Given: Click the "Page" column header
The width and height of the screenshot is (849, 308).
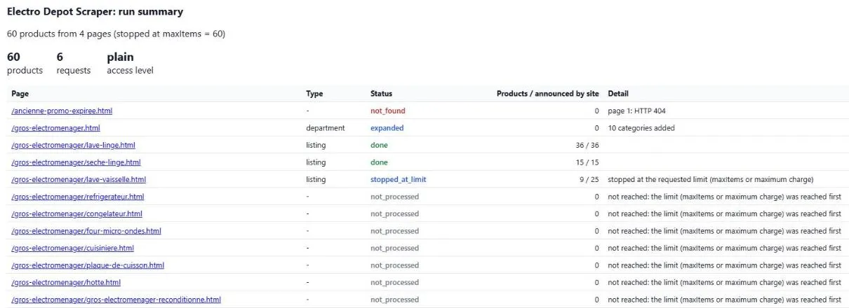Looking at the screenshot, I should coord(20,93).
